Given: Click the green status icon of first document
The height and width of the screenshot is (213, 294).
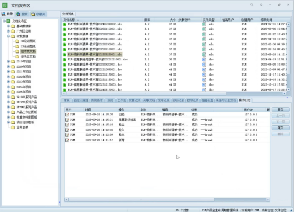Looking at the screenshot, I should point(65,24).
